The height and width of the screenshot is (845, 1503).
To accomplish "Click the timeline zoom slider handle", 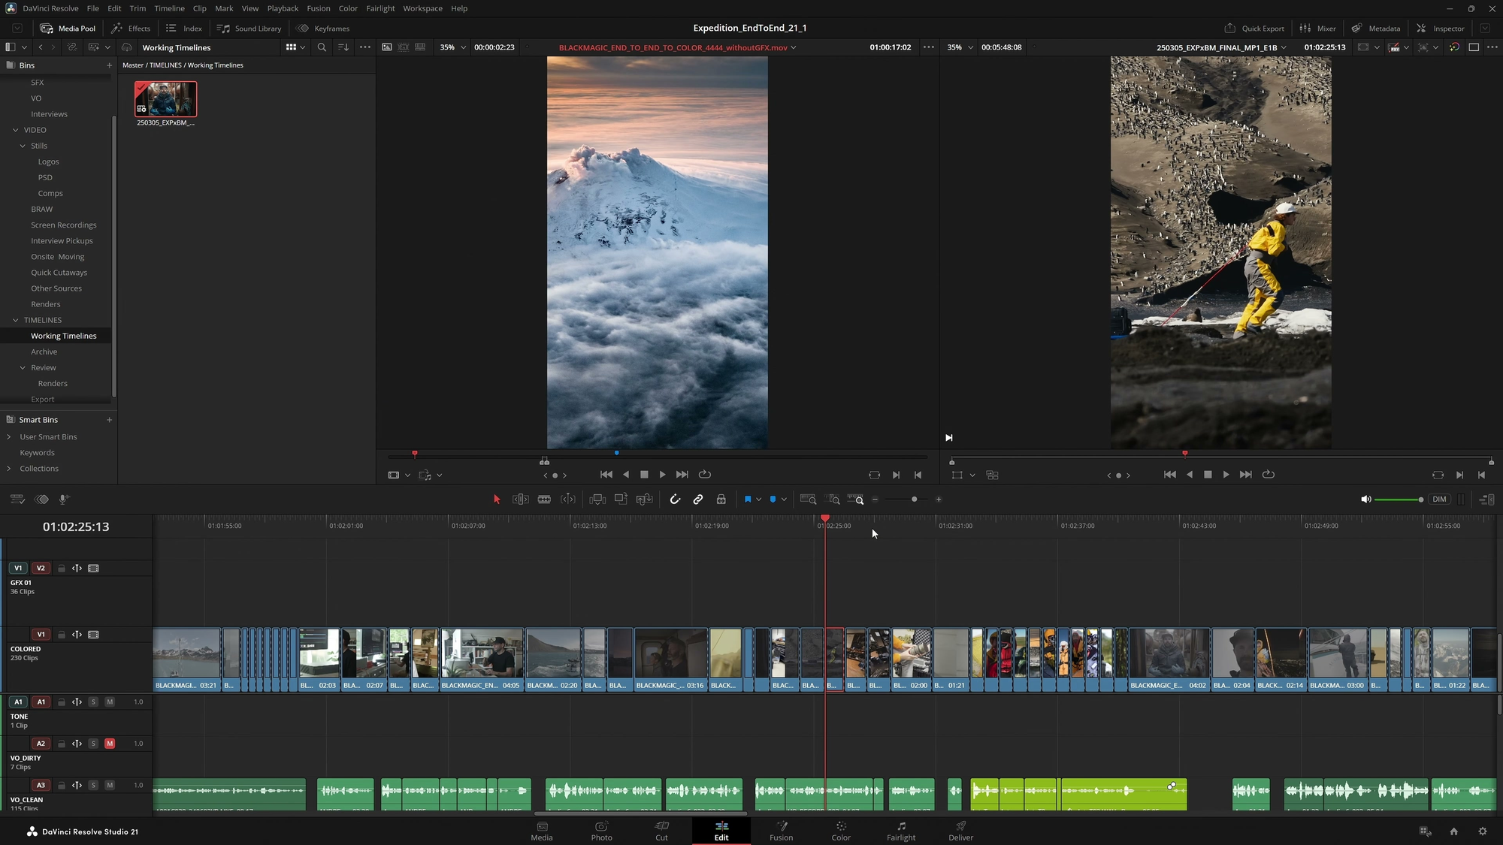I will tap(914, 499).
